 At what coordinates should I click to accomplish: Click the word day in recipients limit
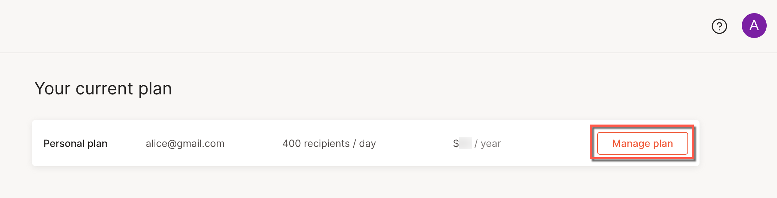pos(368,143)
